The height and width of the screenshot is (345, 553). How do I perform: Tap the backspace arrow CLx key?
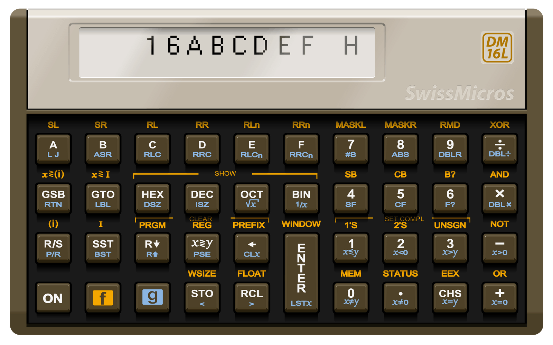252,248
